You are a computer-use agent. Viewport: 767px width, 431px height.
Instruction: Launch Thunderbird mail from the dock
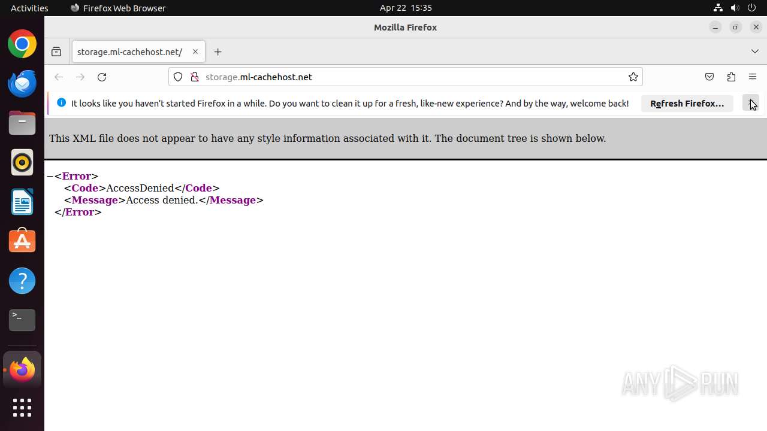22,84
